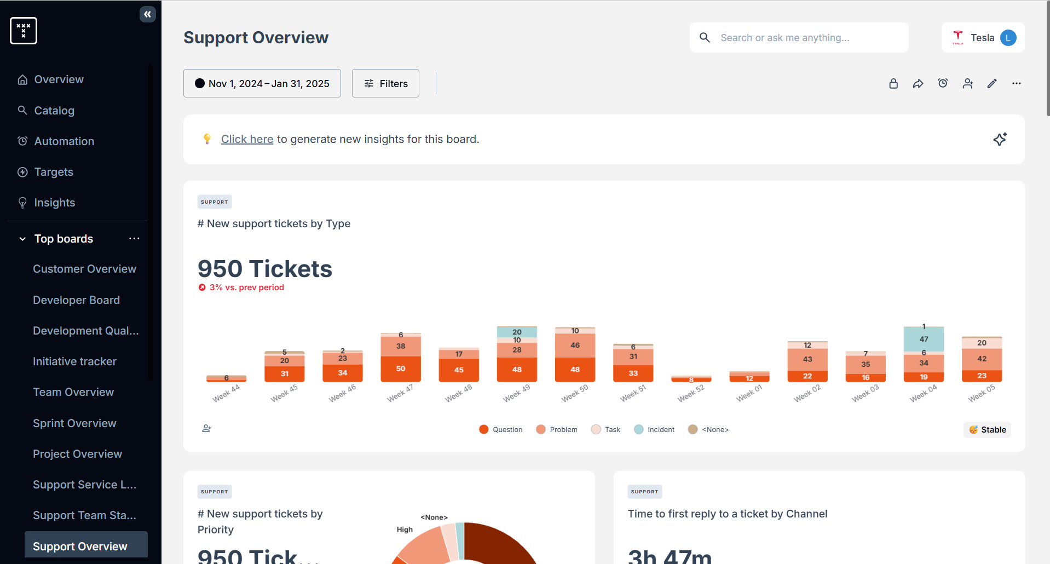The image size is (1050, 564).
Task: Open the Nov 1 – Jan 31 date picker
Action: point(262,83)
